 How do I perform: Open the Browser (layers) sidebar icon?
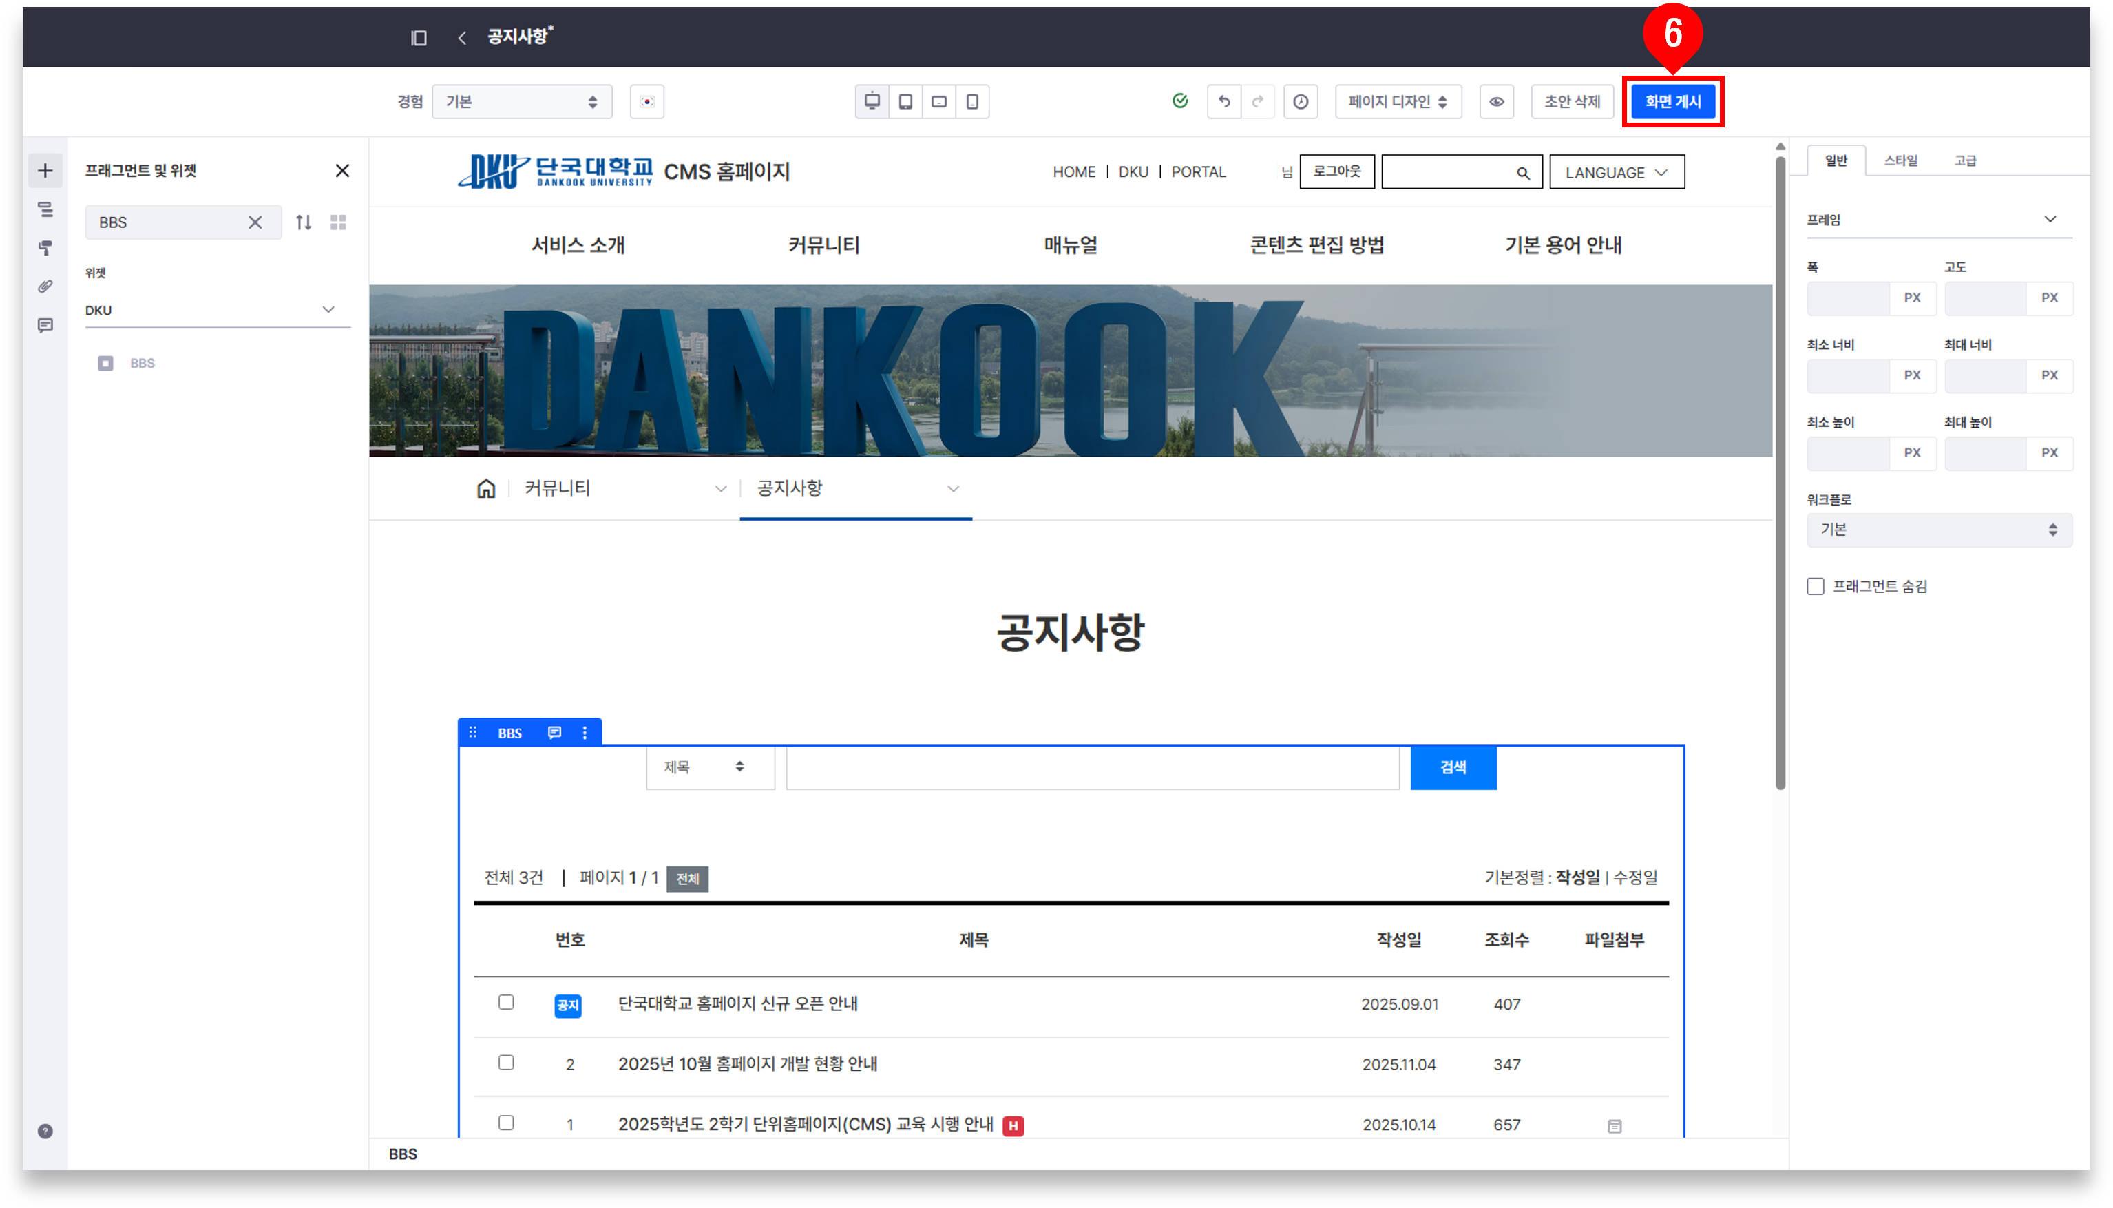point(45,210)
